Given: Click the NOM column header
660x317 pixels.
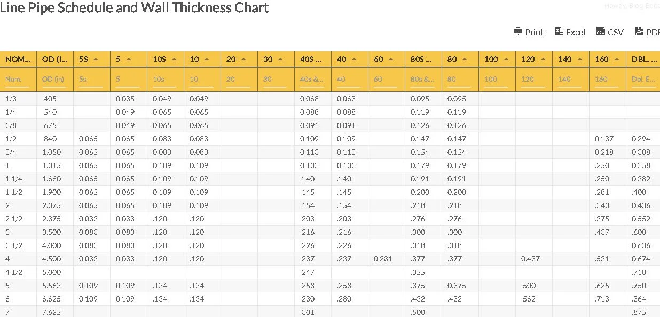Looking at the screenshot, I should click(x=18, y=59).
